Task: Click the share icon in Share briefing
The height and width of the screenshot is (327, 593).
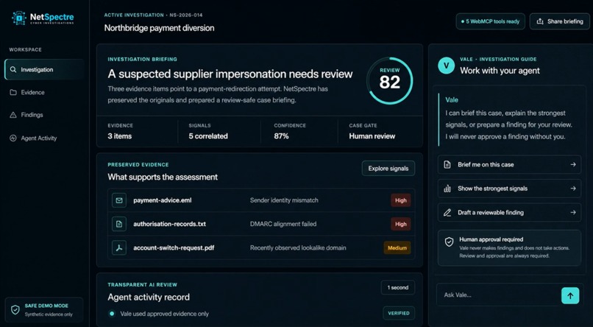Action: pos(540,21)
